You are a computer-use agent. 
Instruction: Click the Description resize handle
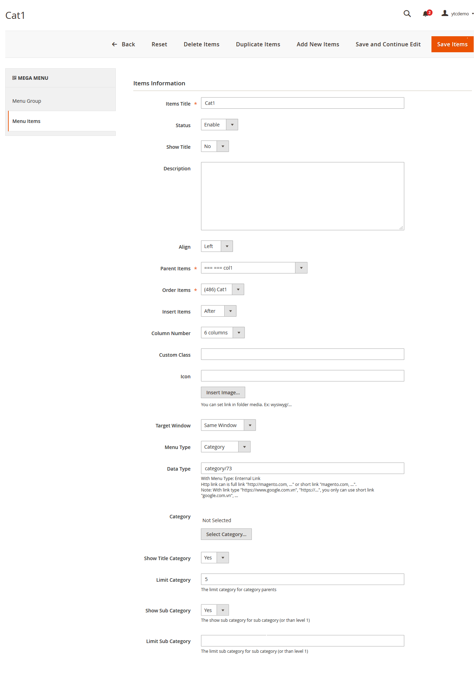(401, 227)
